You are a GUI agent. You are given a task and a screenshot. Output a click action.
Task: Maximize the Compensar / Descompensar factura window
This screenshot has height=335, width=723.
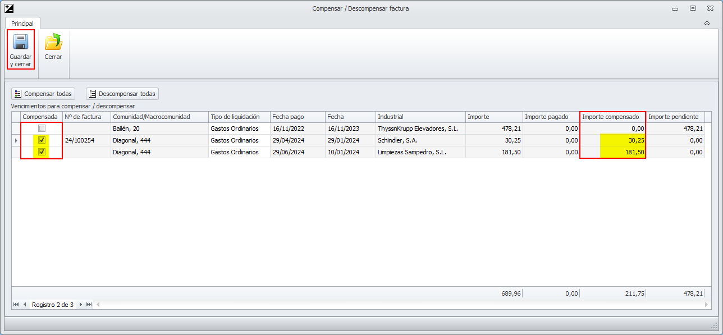(x=693, y=8)
